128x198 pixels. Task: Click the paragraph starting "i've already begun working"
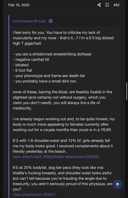(64, 124)
